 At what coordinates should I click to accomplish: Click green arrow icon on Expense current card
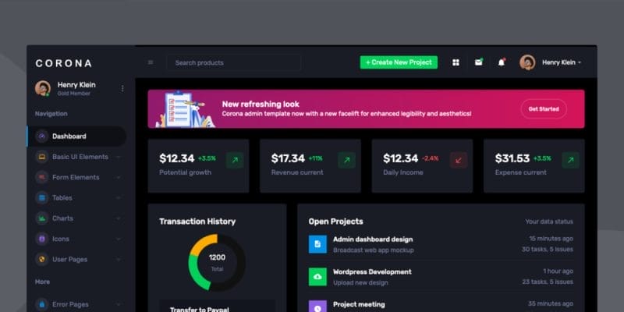click(571, 160)
